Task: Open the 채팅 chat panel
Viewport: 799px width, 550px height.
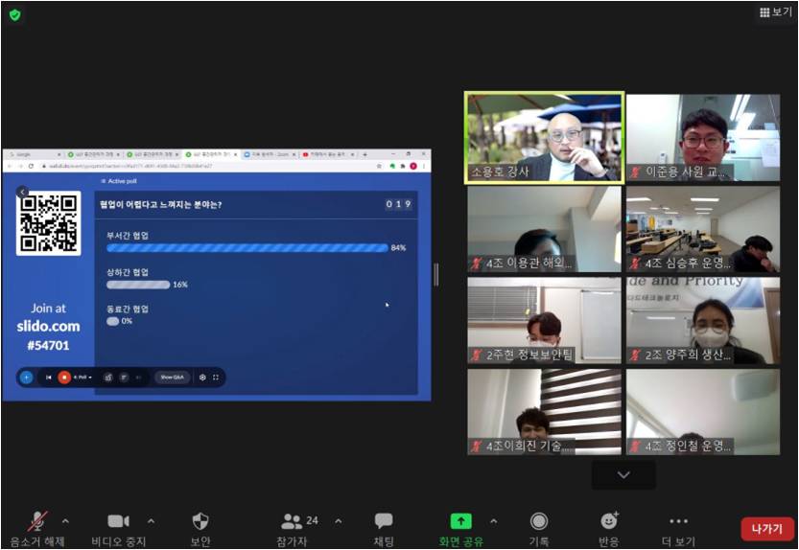Action: click(384, 522)
